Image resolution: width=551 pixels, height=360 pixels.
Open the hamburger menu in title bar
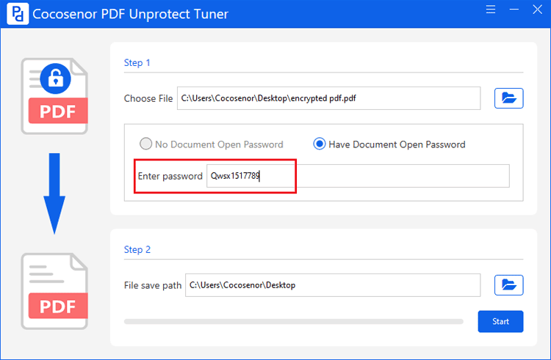491,10
